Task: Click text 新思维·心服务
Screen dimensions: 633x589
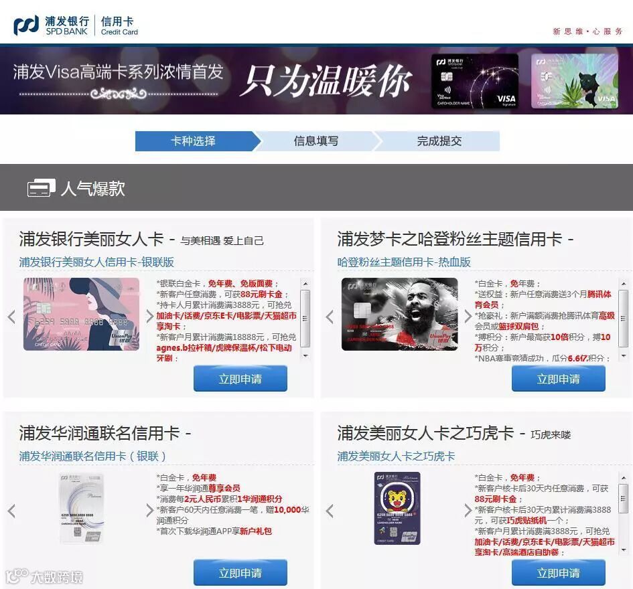Action: tap(588, 31)
